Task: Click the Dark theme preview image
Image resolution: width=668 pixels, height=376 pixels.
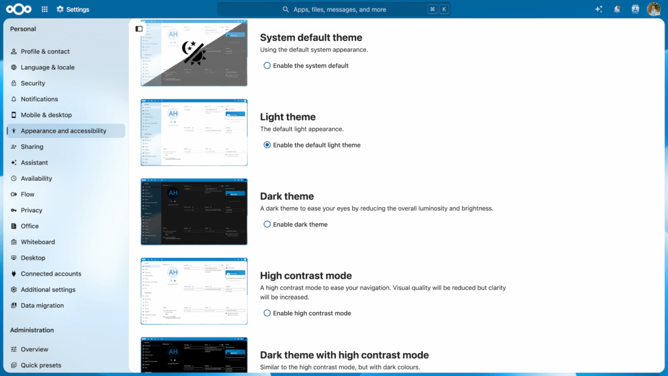Action: [194, 211]
